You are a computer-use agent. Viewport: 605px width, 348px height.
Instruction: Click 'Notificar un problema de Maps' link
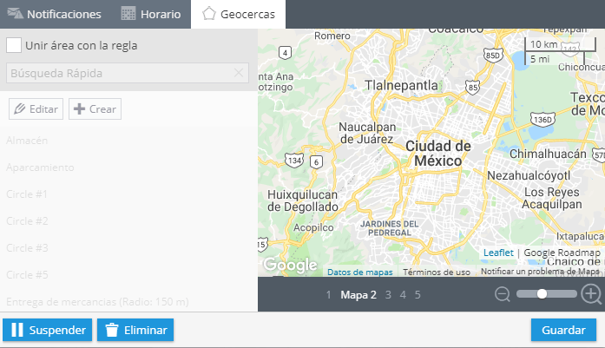pos(540,272)
